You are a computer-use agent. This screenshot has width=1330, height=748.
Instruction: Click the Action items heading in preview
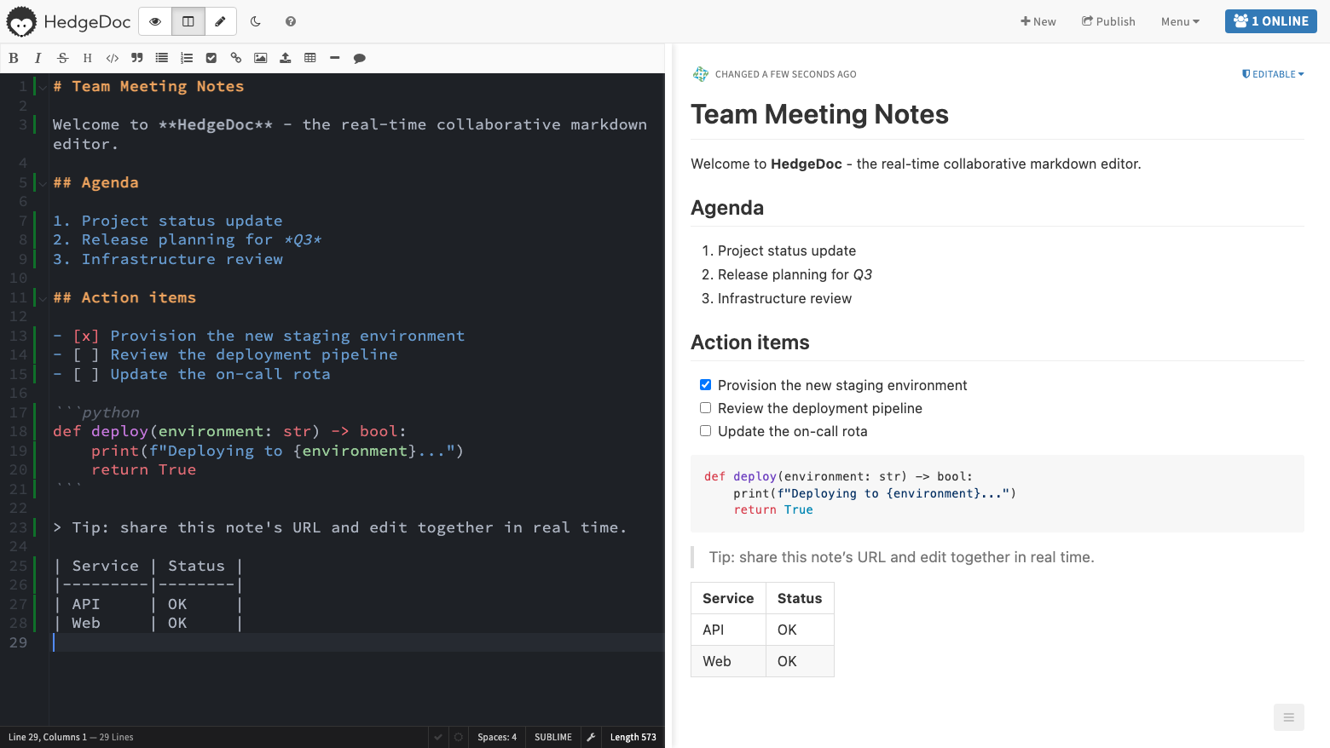tap(750, 342)
